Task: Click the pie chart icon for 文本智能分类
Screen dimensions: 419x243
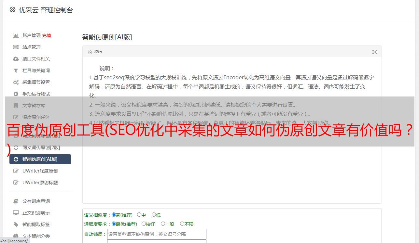Action: coord(16,236)
